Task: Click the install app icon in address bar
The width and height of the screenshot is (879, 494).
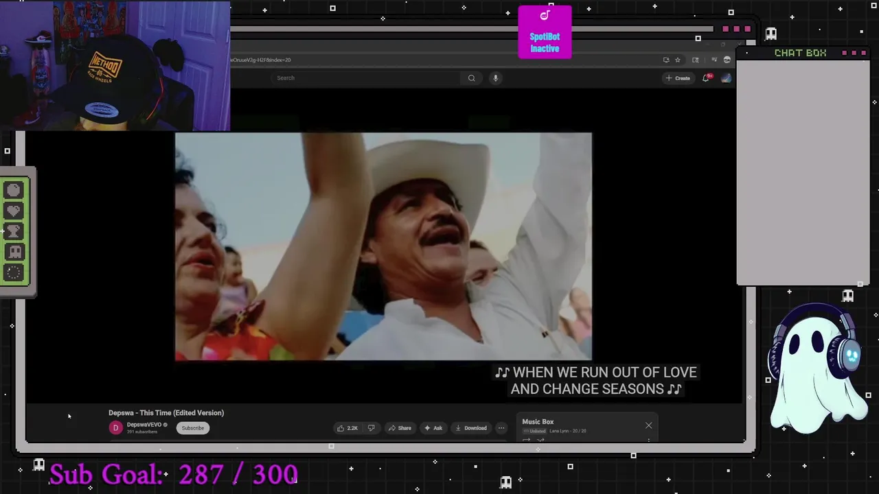Action: pos(666,60)
